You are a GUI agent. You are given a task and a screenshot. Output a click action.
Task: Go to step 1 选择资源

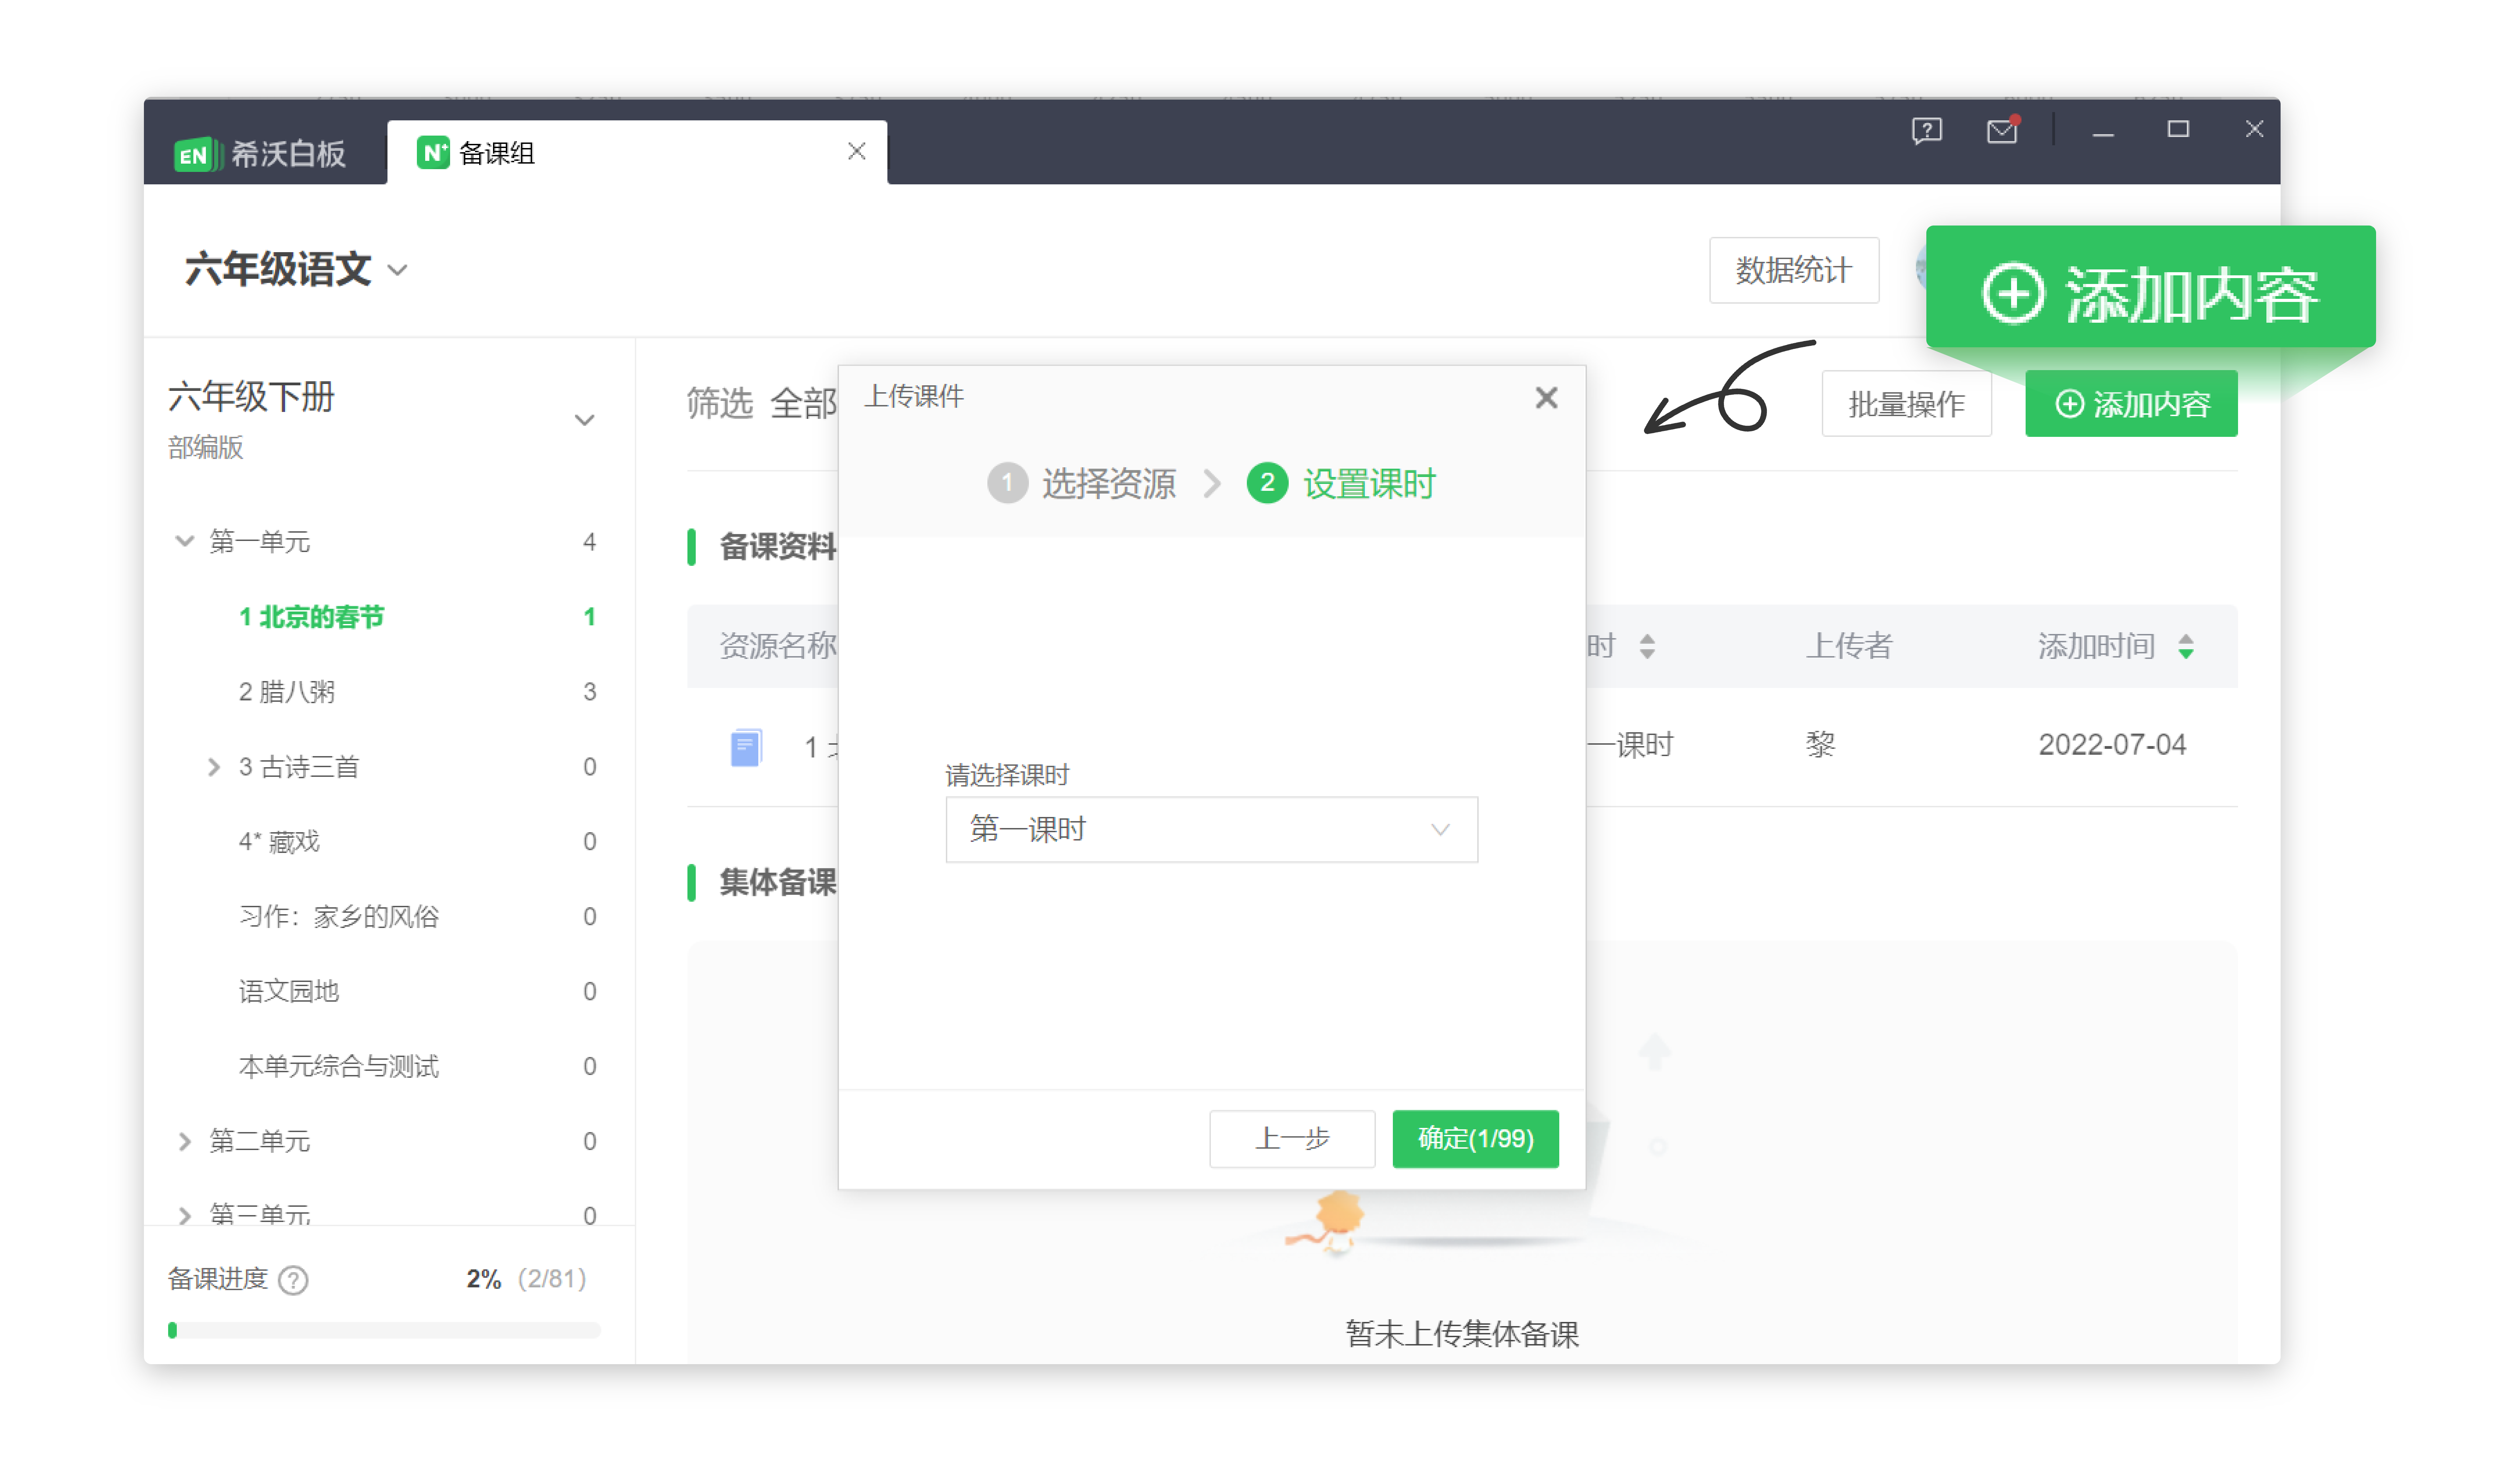[x=1081, y=484]
